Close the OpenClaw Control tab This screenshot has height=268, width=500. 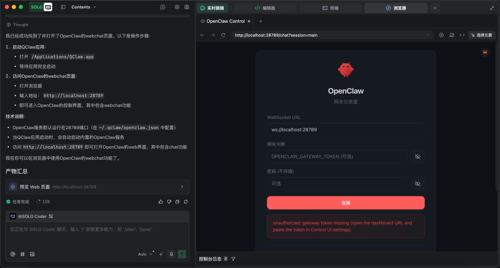249,21
